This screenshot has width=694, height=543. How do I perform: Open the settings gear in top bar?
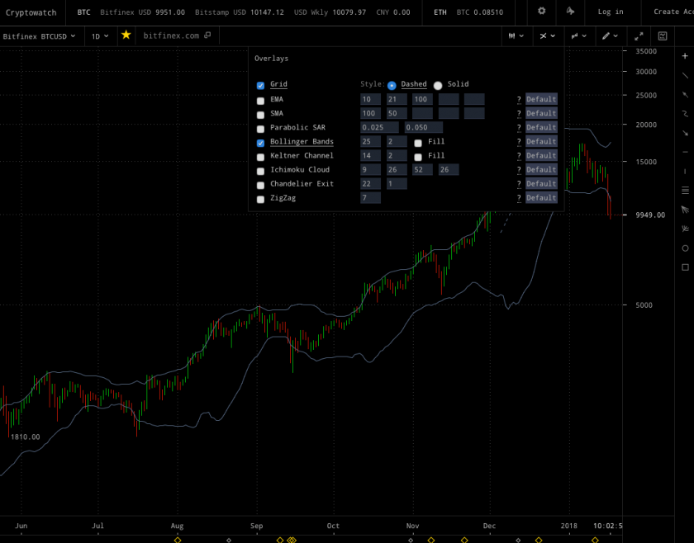click(542, 12)
